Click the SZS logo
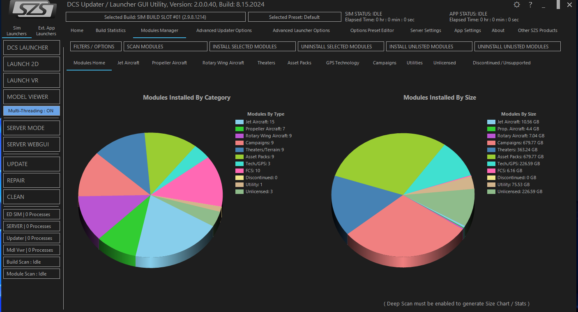The height and width of the screenshot is (312, 578). point(32,10)
